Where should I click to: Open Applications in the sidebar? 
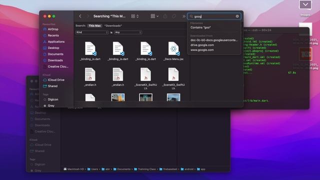[56, 41]
